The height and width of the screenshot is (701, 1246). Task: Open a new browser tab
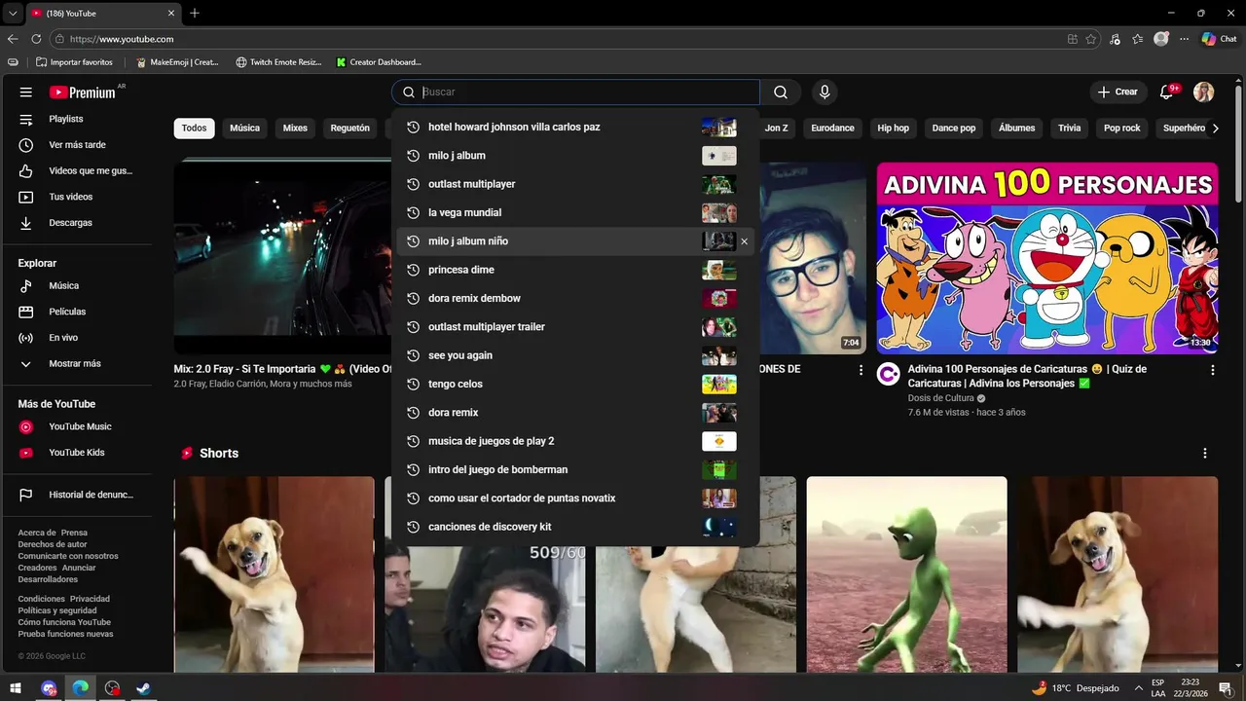point(195,13)
